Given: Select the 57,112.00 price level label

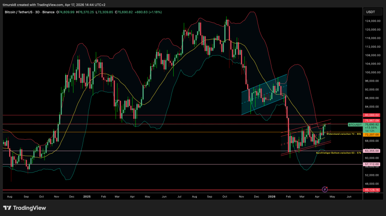Looking at the screenshot, I should 372,165.
